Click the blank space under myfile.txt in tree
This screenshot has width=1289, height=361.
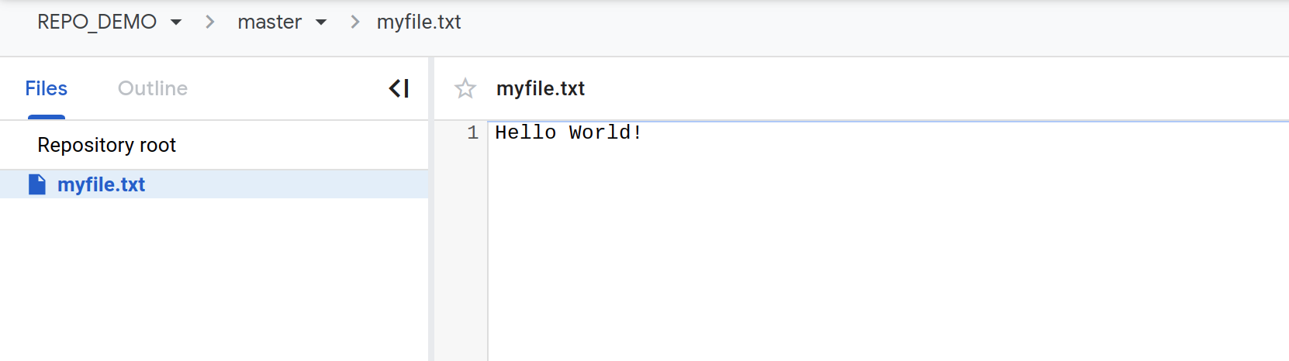[214, 280]
